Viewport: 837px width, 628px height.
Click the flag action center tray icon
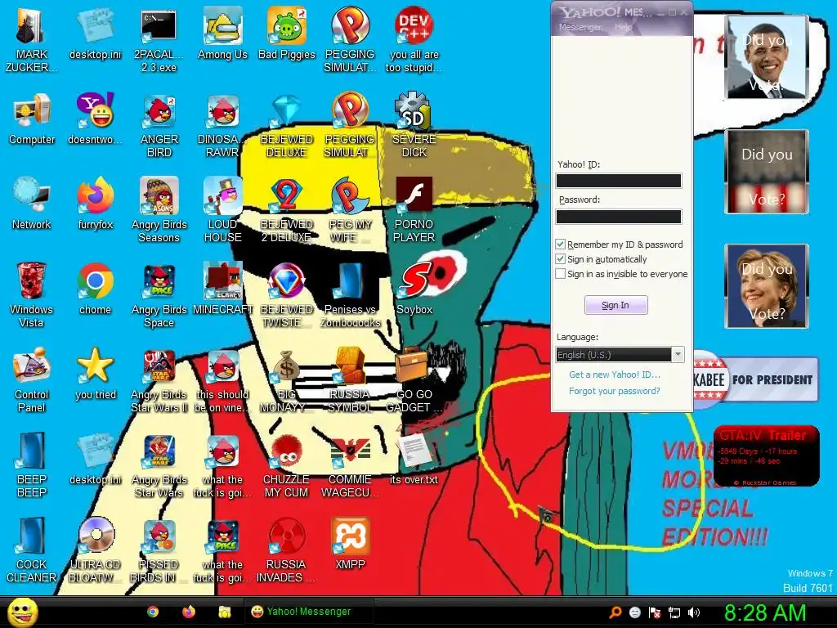click(655, 612)
